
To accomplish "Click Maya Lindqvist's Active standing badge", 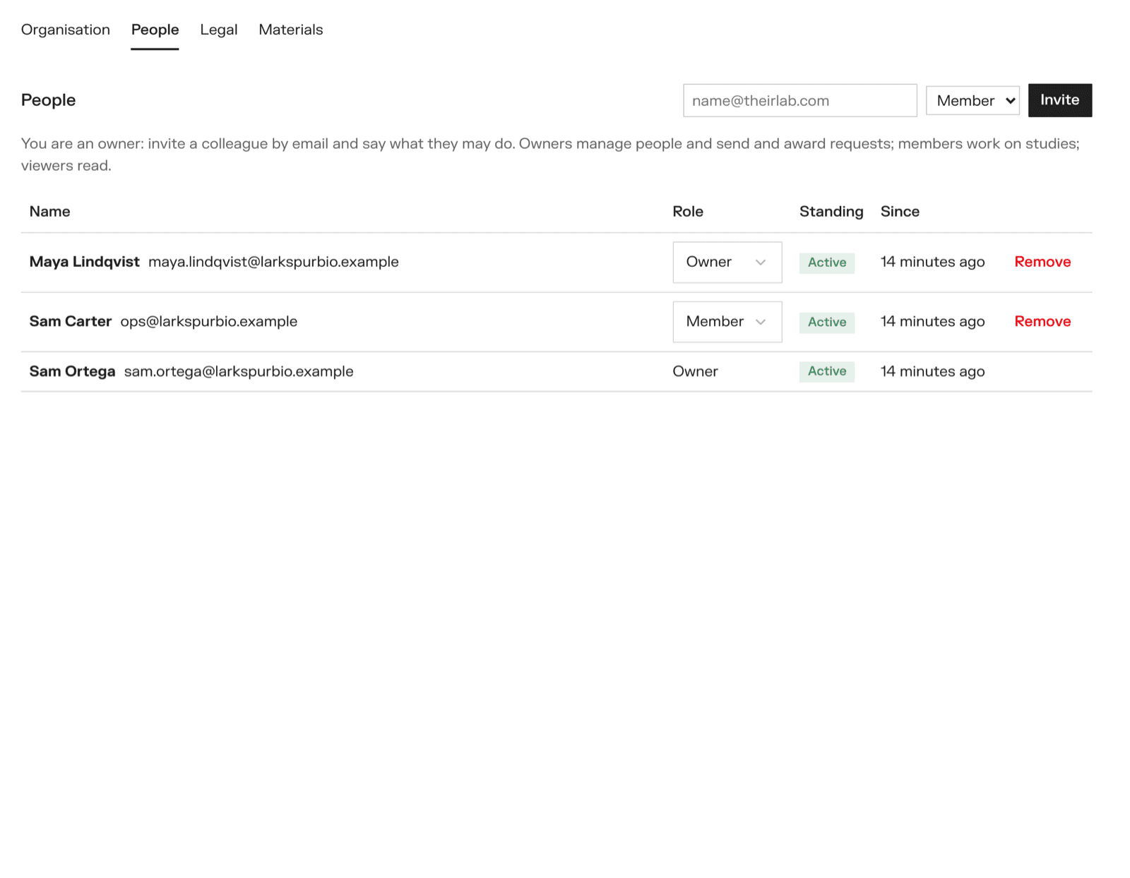I will click(x=827, y=263).
